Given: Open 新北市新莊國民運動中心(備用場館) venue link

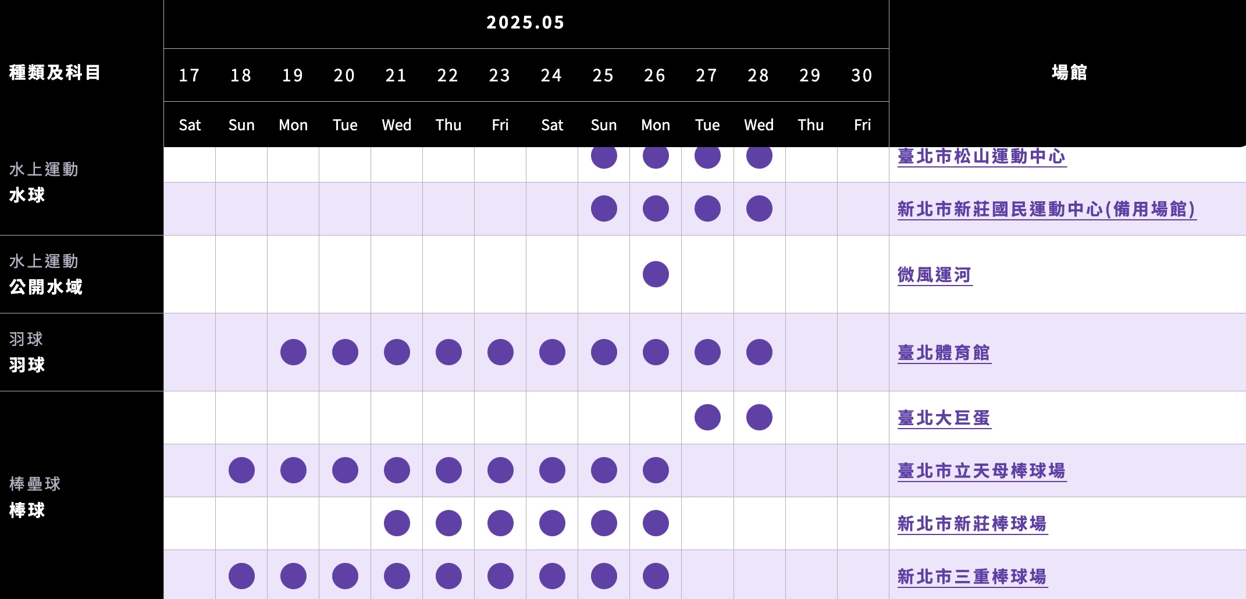Looking at the screenshot, I should (1046, 209).
